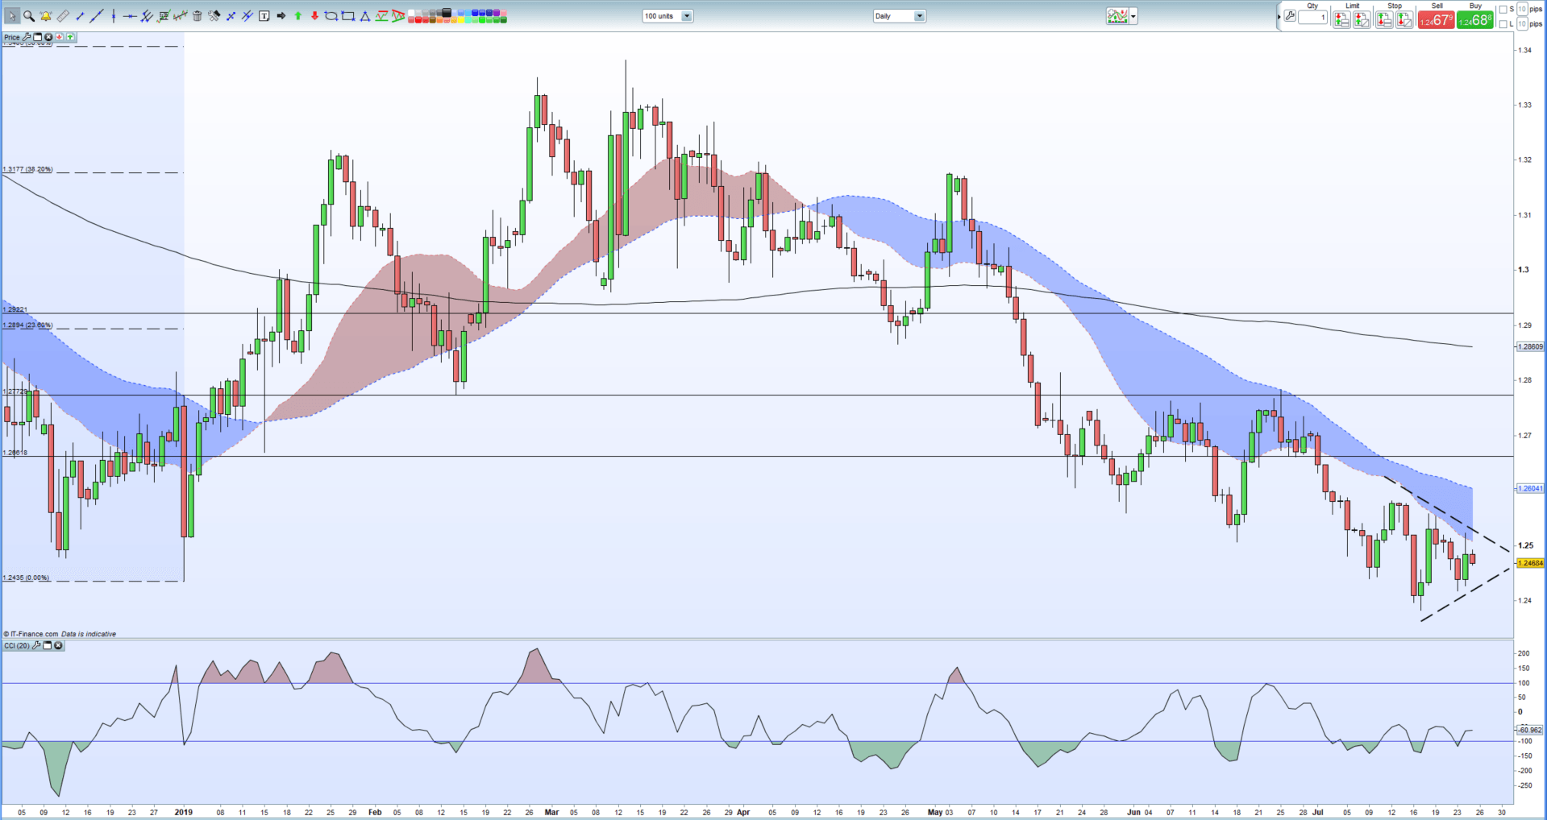Activate the magnifying glass zoom tool
The height and width of the screenshot is (820, 1547).
point(29,16)
